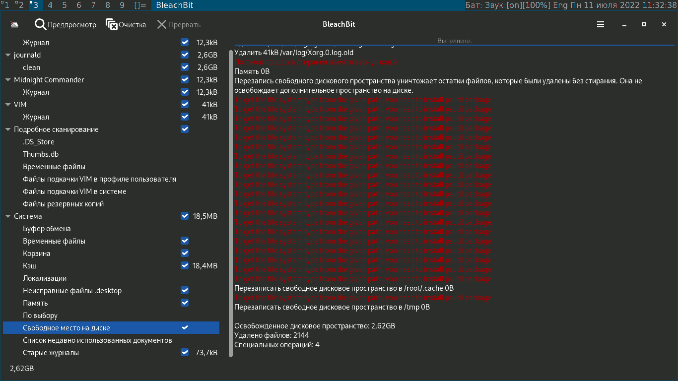Uncheck the Корзина checkbox
Screen dimensions: 678x381
[185, 253]
